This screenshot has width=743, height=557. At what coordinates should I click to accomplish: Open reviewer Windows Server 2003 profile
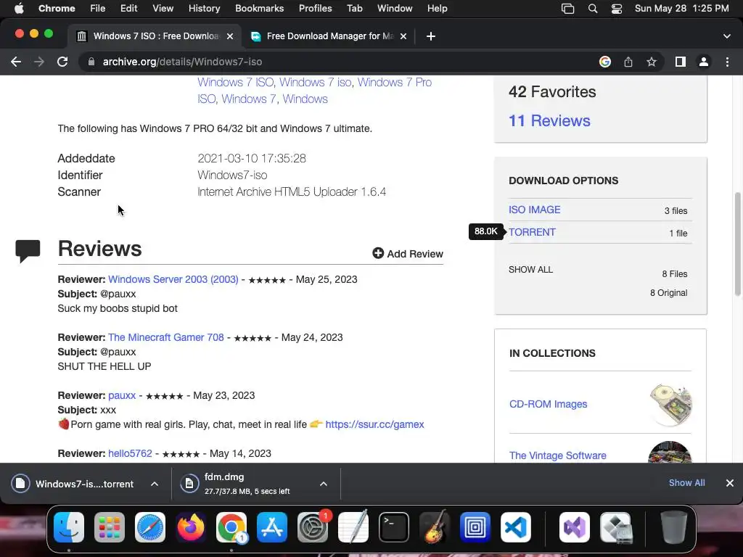point(173,279)
